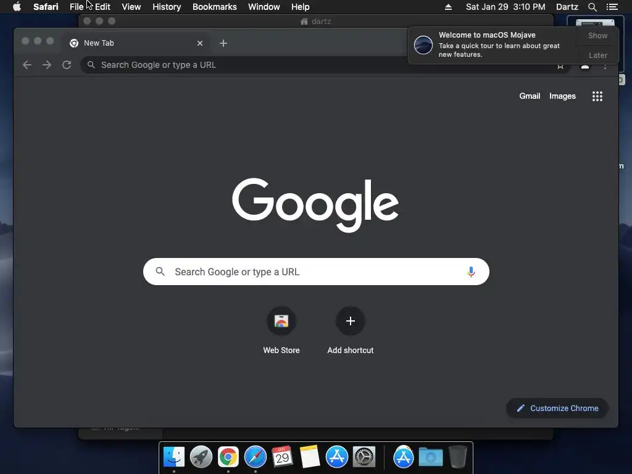The image size is (632, 474).
Task: Open the Trash in the Dock
Action: pyautogui.click(x=457, y=457)
